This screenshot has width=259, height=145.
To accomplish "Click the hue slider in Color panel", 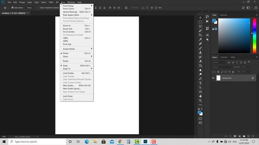I will [255, 36].
